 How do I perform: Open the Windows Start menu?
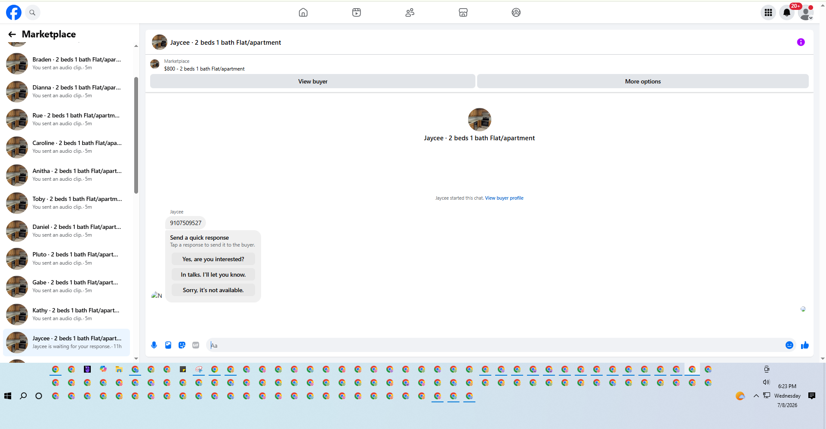click(x=8, y=396)
